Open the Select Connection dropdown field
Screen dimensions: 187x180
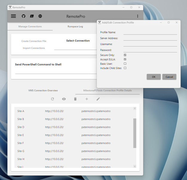tap(75, 47)
